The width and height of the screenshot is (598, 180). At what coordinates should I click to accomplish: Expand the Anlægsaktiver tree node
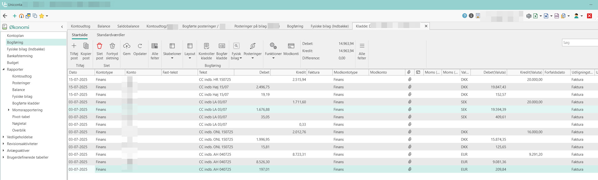[x=3, y=150]
